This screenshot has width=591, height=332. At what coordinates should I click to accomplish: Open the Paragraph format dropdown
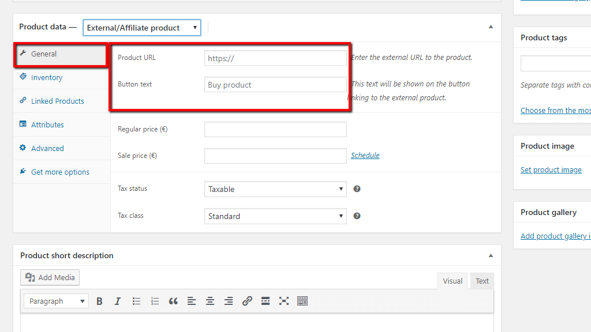pyautogui.click(x=57, y=301)
